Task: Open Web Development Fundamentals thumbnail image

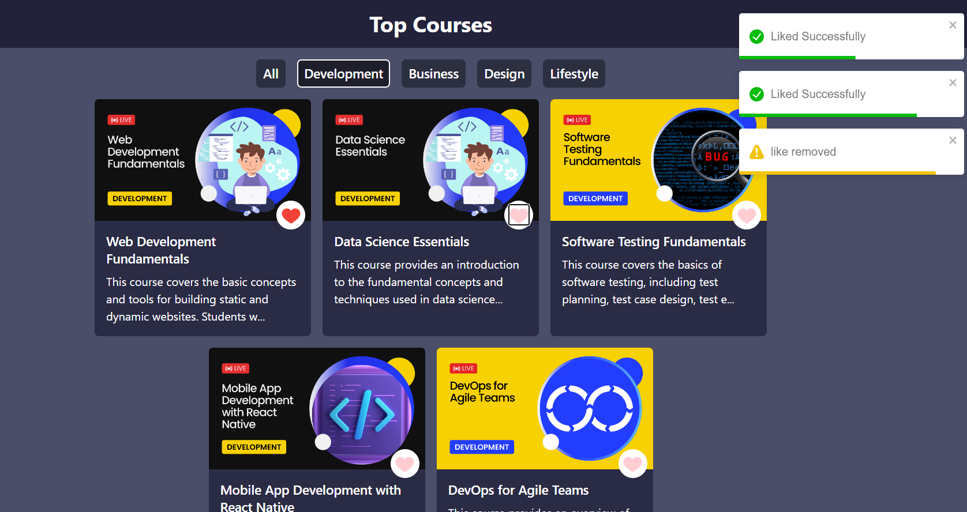Action: point(203,160)
